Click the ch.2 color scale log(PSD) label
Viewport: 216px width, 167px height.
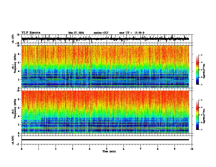(204, 116)
